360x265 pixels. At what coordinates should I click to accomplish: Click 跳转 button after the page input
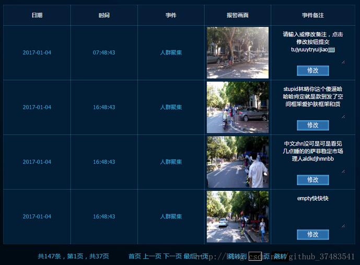coord(281,256)
